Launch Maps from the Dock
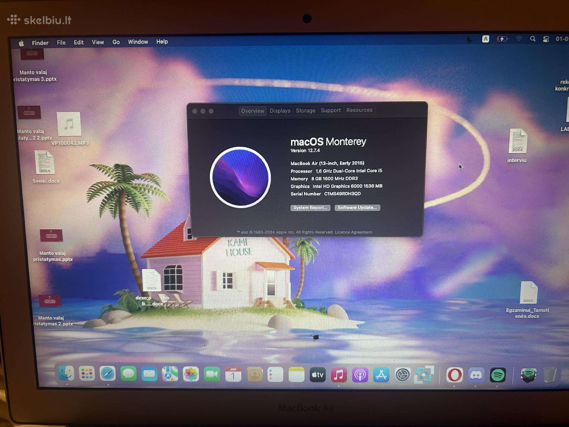The image size is (569, 427). pos(170,374)
